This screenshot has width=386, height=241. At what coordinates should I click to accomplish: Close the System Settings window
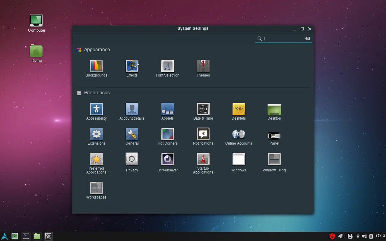click(310, 29)
